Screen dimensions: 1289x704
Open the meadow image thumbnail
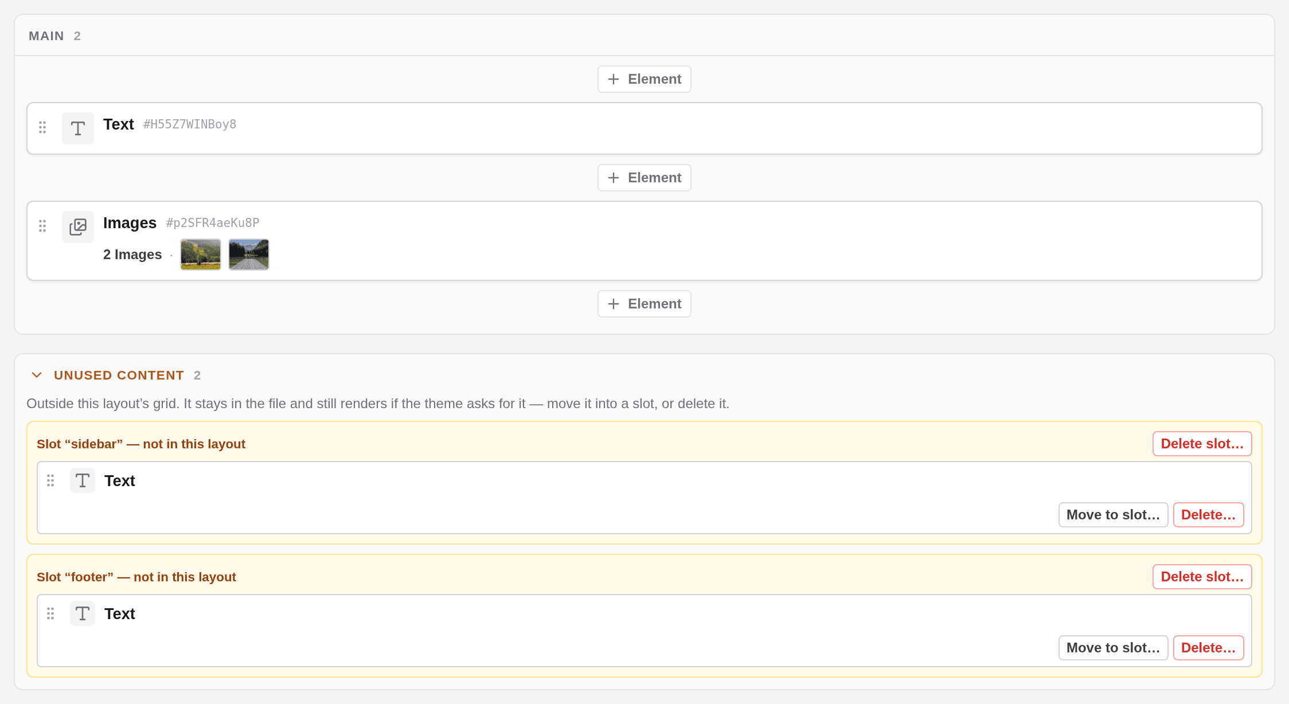(x=201, y=255)
